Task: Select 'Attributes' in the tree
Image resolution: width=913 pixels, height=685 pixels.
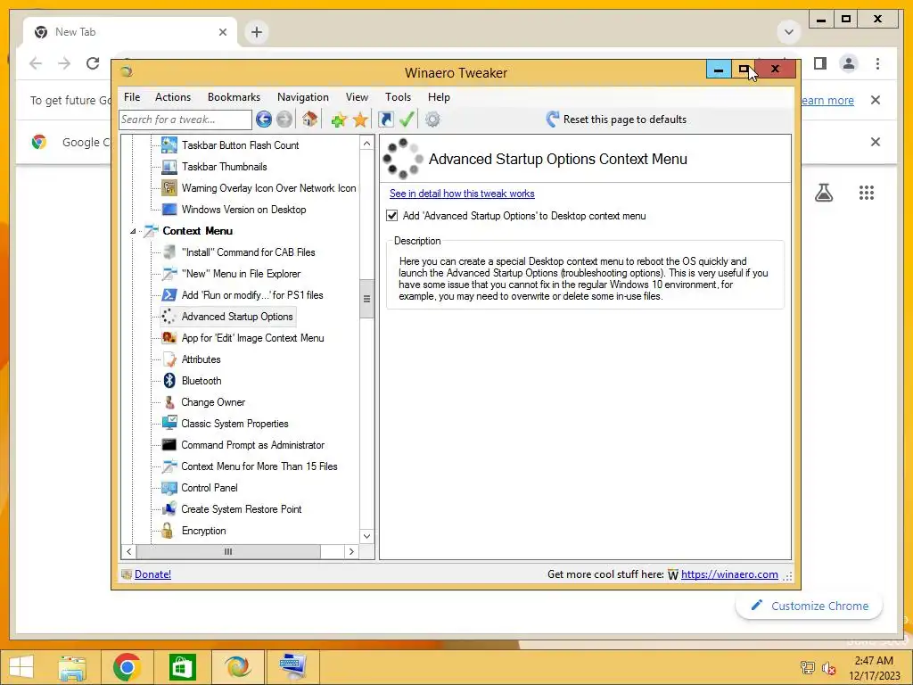Action: (x=201, y=359)
